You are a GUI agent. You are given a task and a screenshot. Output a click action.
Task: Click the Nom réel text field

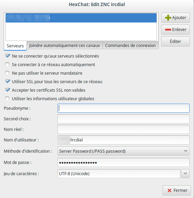(x=124, y=129)
